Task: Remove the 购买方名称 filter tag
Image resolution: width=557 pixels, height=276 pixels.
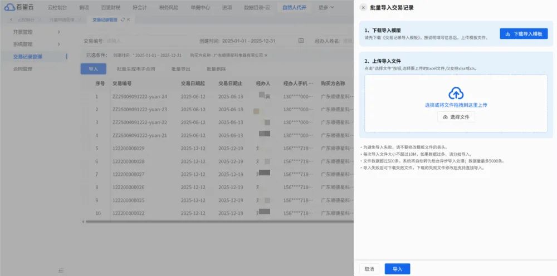Action: click(266, 55)
